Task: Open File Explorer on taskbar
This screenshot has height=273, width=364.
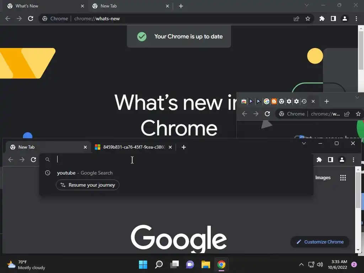Action: [206, 264]
